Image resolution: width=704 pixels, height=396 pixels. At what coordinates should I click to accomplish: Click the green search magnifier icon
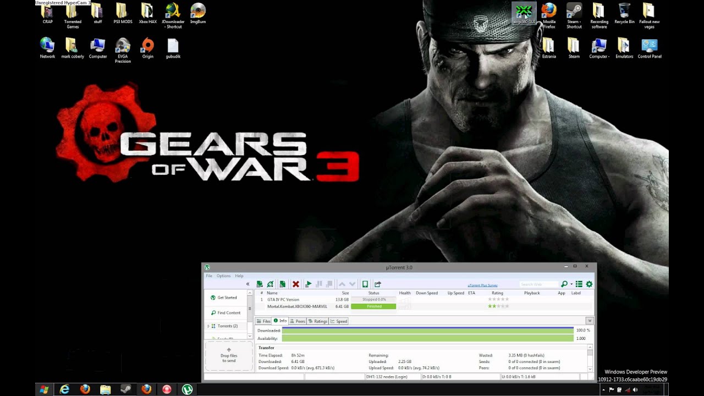click(564, 284)
